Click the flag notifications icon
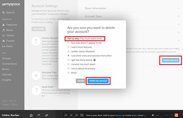Image resolution: width=183 pixels, height=118 pixels. point(39,115)
